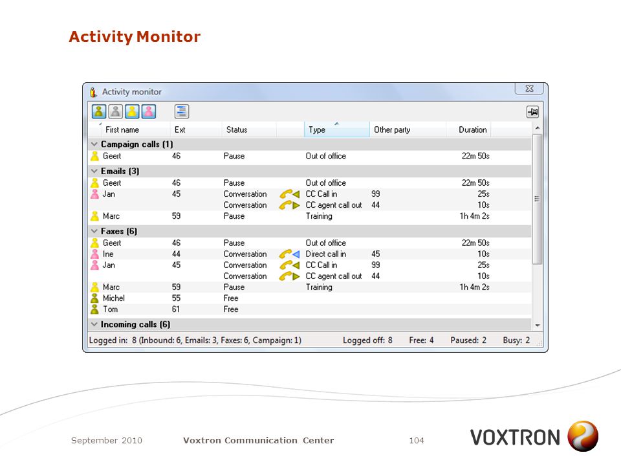Viewport: 621px width, 466px height.
Task: Click Ine's pink agent icon under Faxes
Action: 94,254
